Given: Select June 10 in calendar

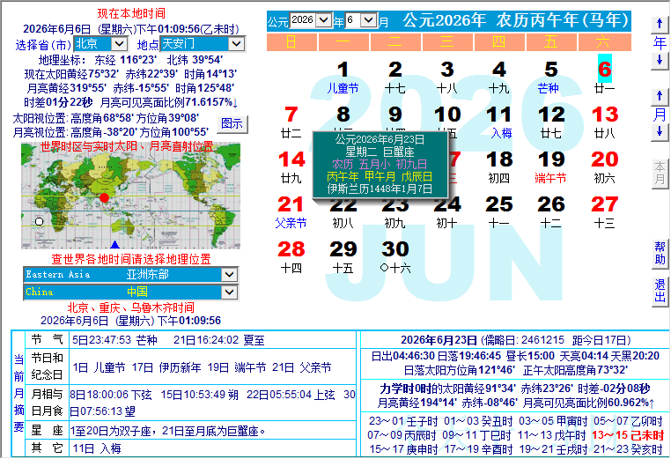Looking at the screenshot, I should pyautogui.click(x=447, y=115).
